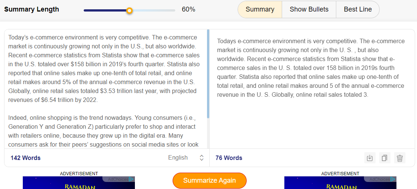Image resolution: width=417 pixels, height=189 pixels.
Task: Click the 76 Words counter
Action: point(229,158)
